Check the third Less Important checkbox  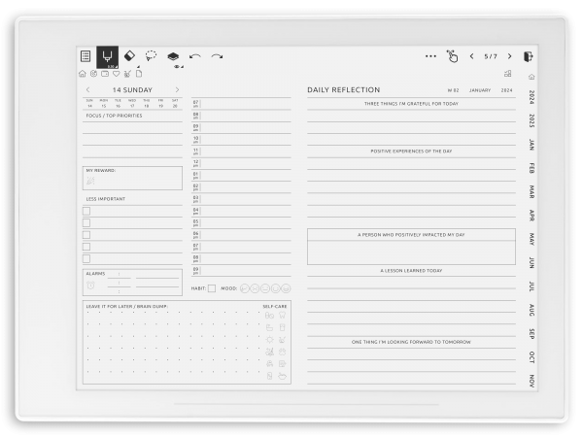pyautogui.click(x=86, y=235)
